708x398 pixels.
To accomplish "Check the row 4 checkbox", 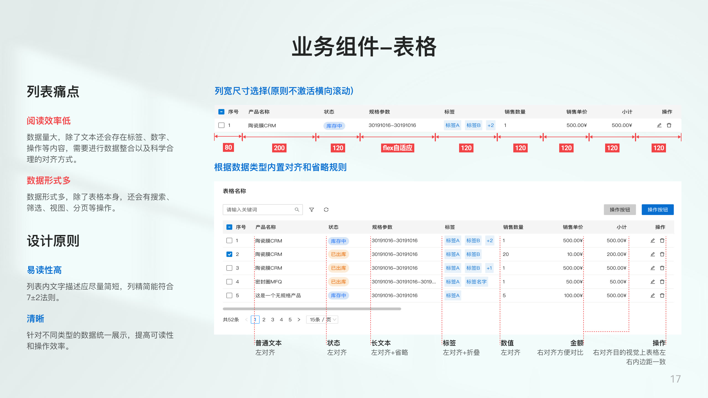I will (229, 282).
